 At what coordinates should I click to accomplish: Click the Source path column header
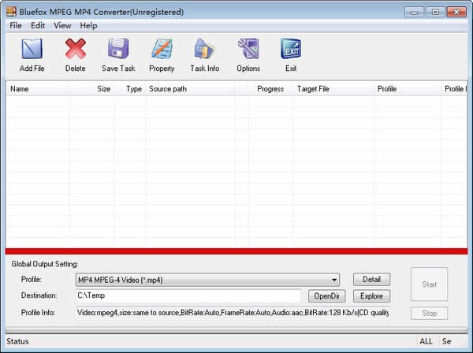tap(190, 89)
